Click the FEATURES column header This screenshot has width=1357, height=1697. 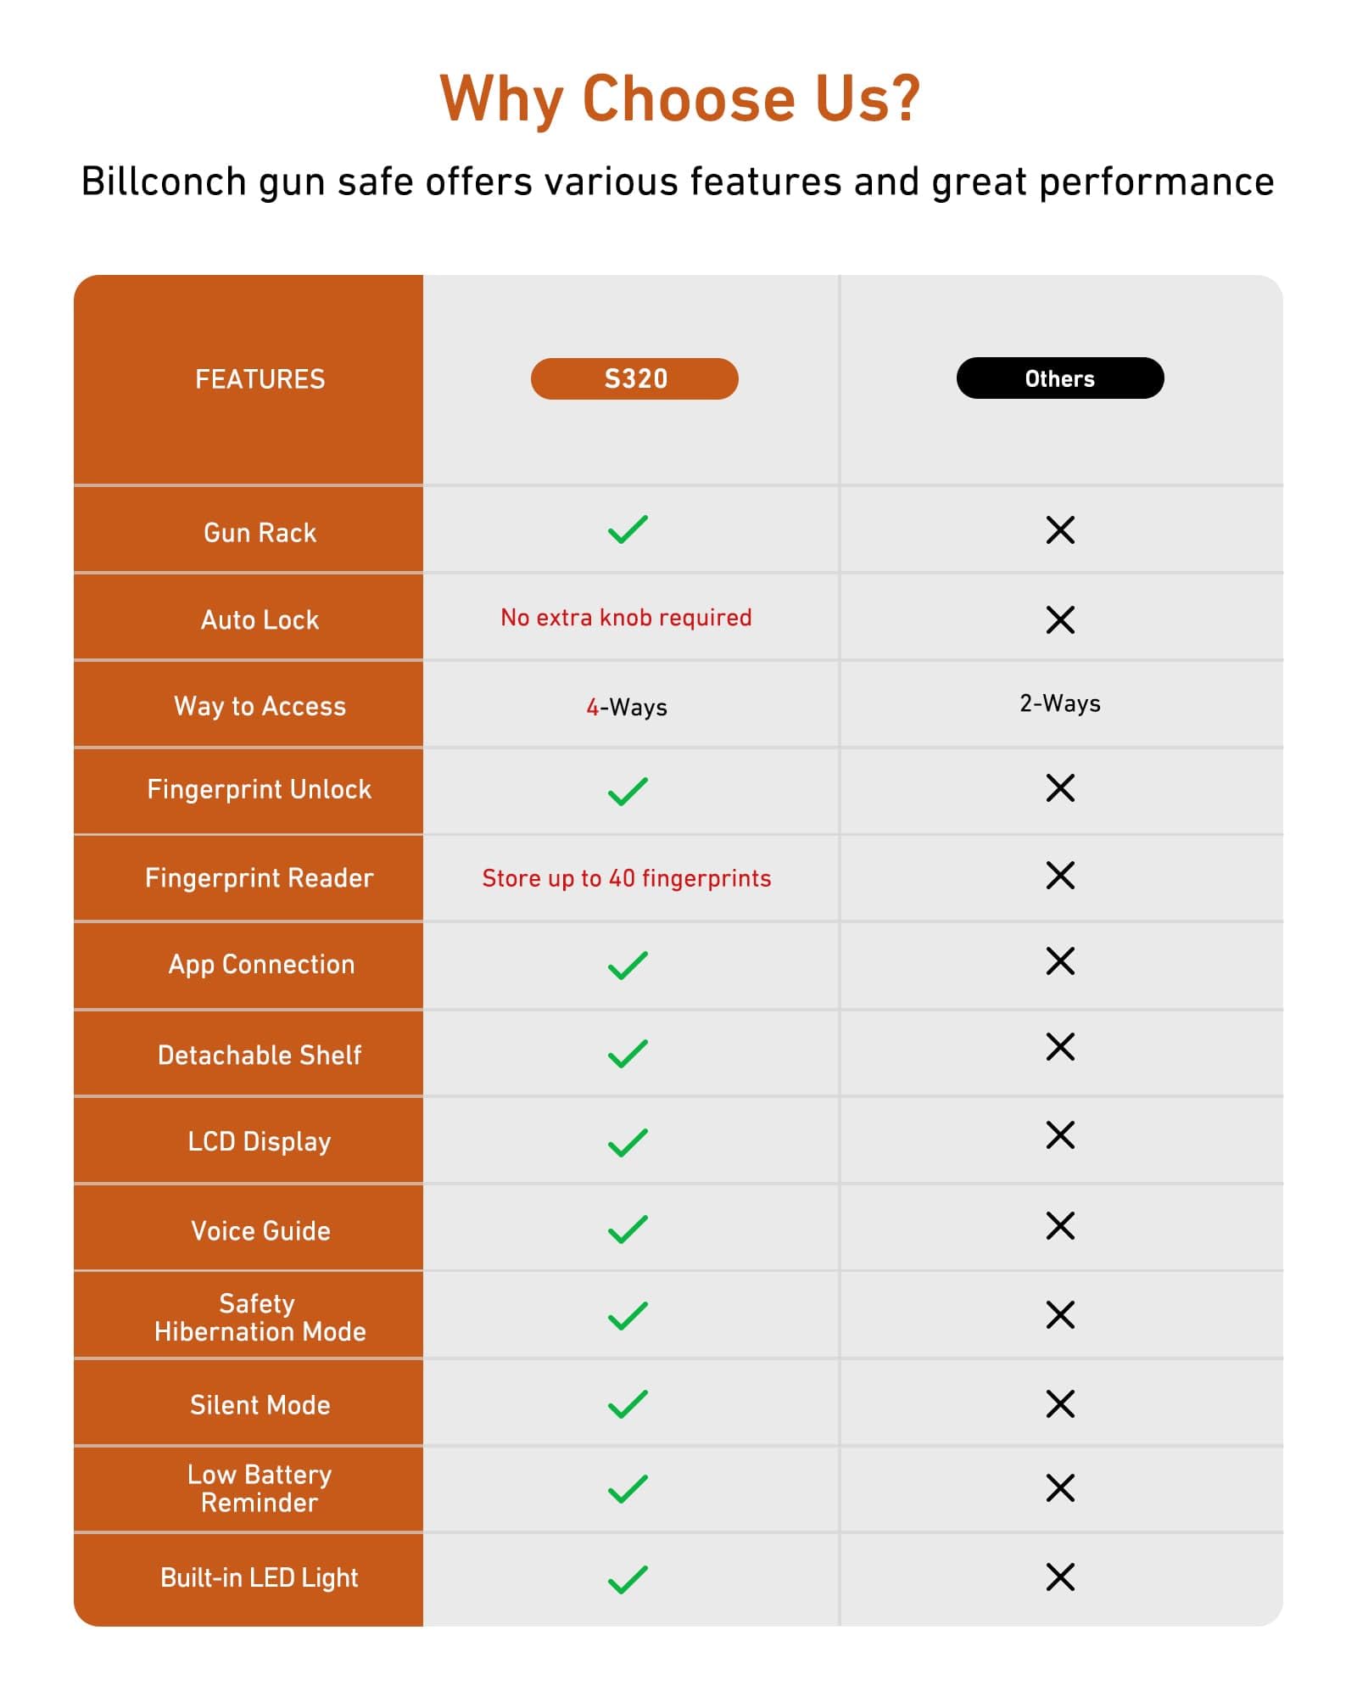pyautogui.click(x=260, y=379)
